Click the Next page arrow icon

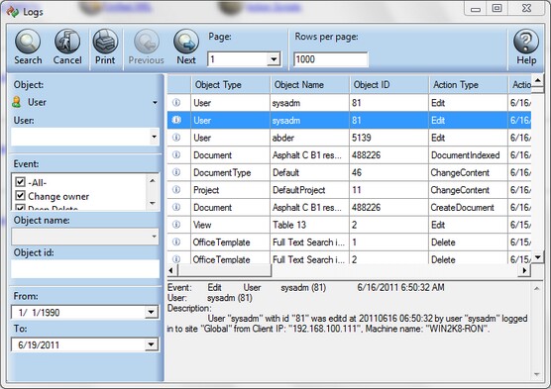coord(186,42)
